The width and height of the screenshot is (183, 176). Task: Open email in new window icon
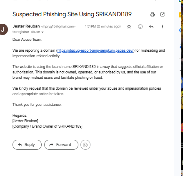tap(162, 15)
